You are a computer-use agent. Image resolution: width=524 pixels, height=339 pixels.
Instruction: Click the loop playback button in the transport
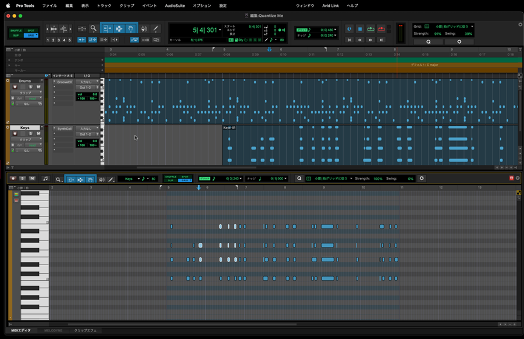tap(370, 29)
